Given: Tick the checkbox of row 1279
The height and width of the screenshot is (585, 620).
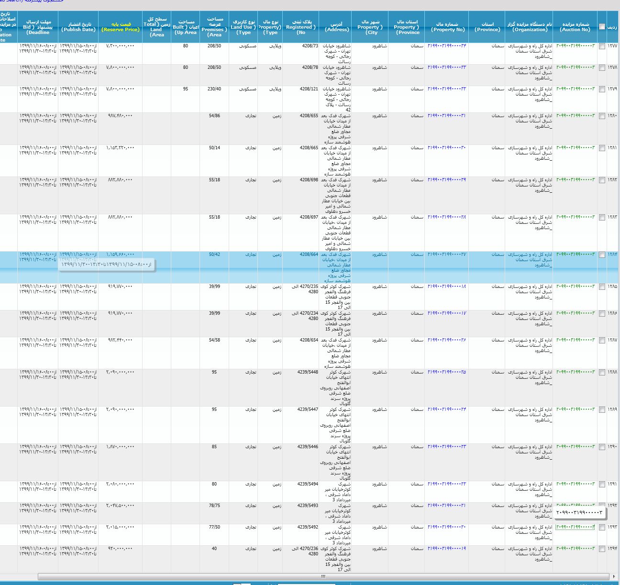Looking at the screenshot, I should tap(602, 89).
